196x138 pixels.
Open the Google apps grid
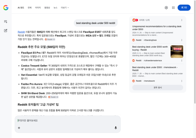point(173,8)
